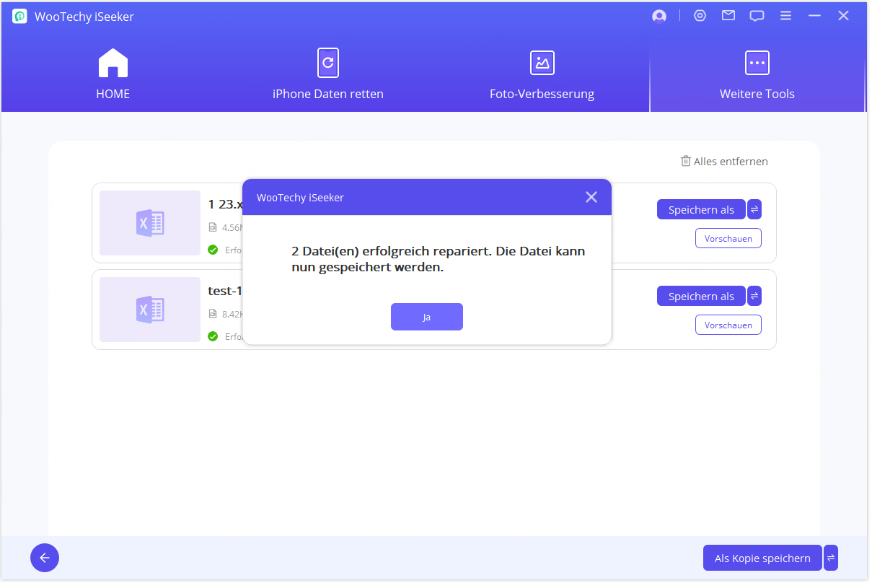
Task: Click the Excel thumbnail of first file
Action: point(150,223)
